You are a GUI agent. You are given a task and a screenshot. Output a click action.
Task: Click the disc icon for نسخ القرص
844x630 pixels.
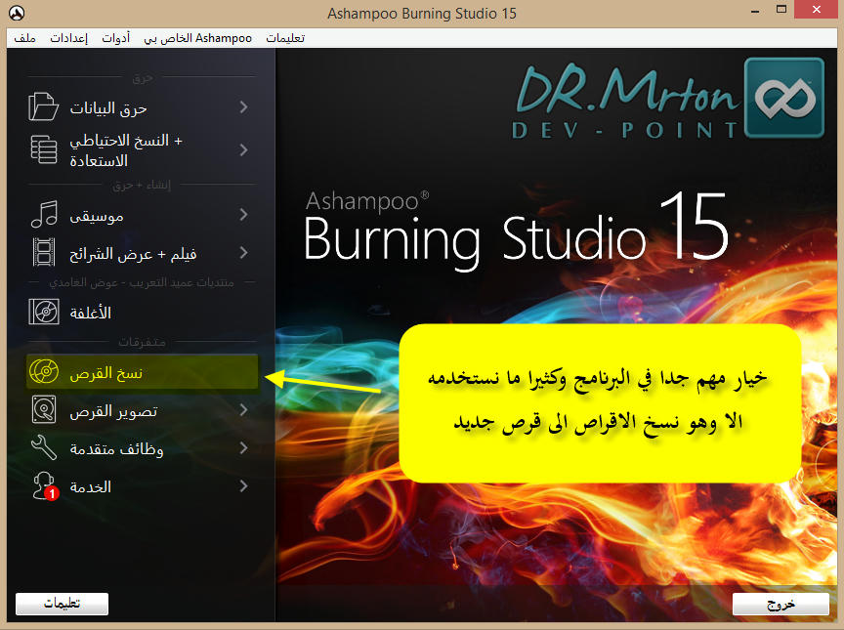click(x=44, y=373)
